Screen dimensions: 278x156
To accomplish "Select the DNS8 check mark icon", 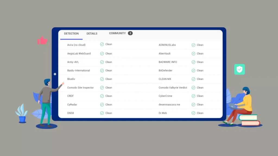I will point(102,113).
